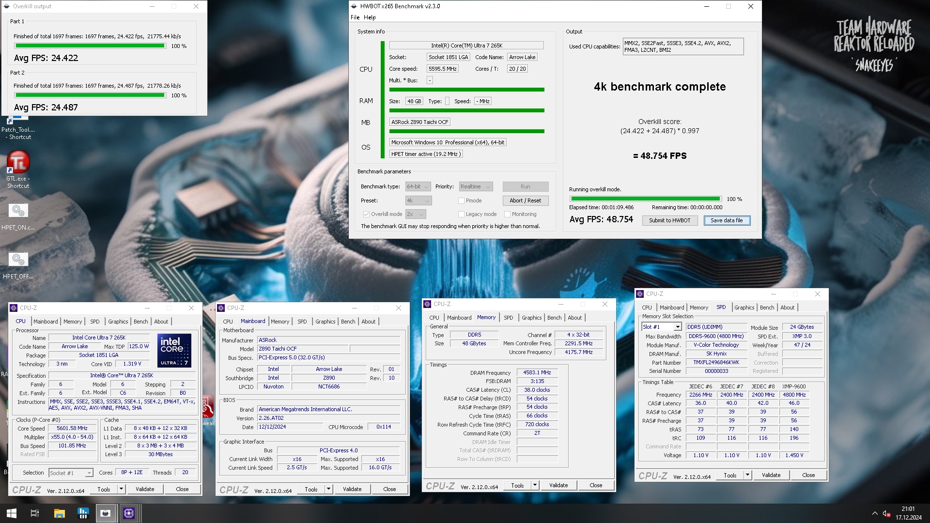Open HWBOT x265 taskbar icon
This screenshot has height=523, width=930.
(106, 513)
